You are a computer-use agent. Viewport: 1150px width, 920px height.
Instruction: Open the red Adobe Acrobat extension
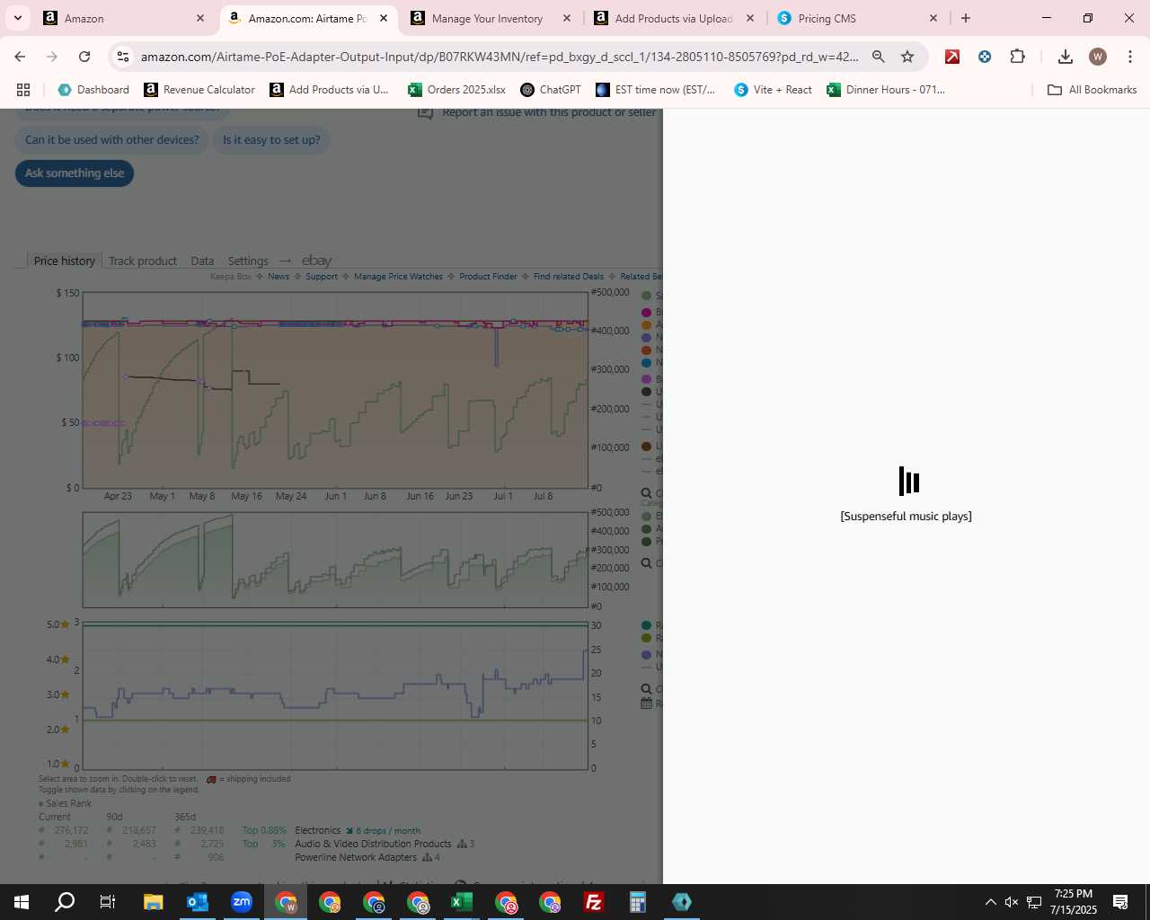click(952, 57)
